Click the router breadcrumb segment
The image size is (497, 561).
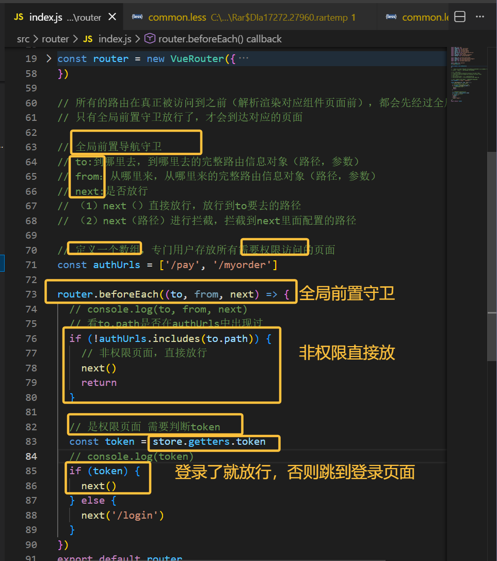55,39
